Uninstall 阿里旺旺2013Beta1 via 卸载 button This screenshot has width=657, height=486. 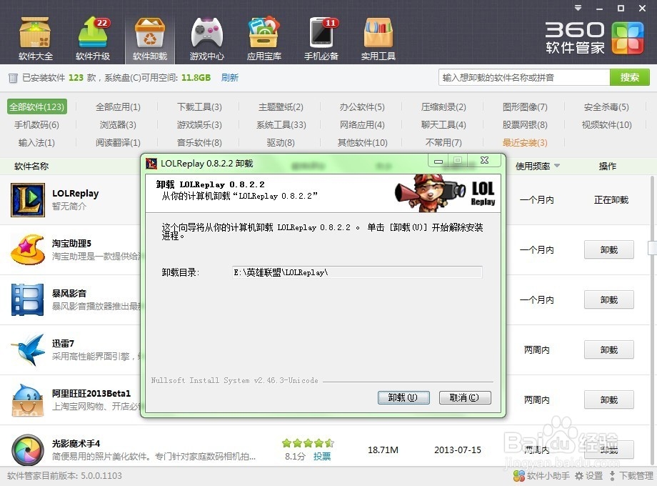(609, 400)
